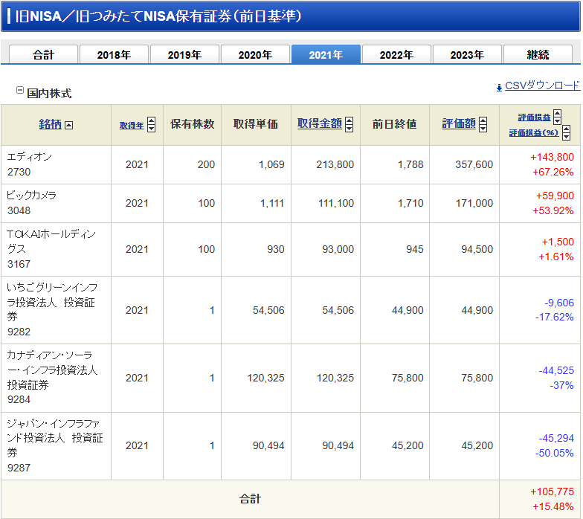The width and height of the screenshot is (583, 519).
Task: Open the 2022年 tab
Action: click(396, 55)
